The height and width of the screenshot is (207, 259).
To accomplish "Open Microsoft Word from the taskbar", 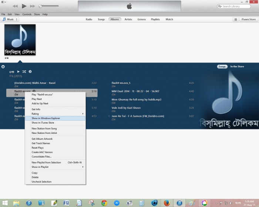I will [66, 203].
